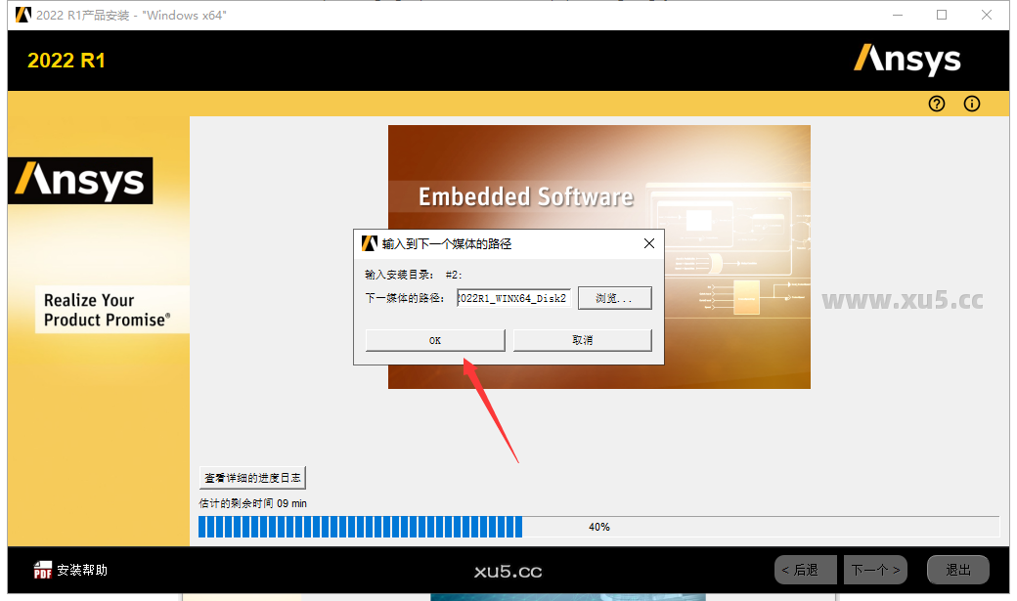Close the media path dialog with the X
Screen dimensions: 1017x601
[648, 243]
